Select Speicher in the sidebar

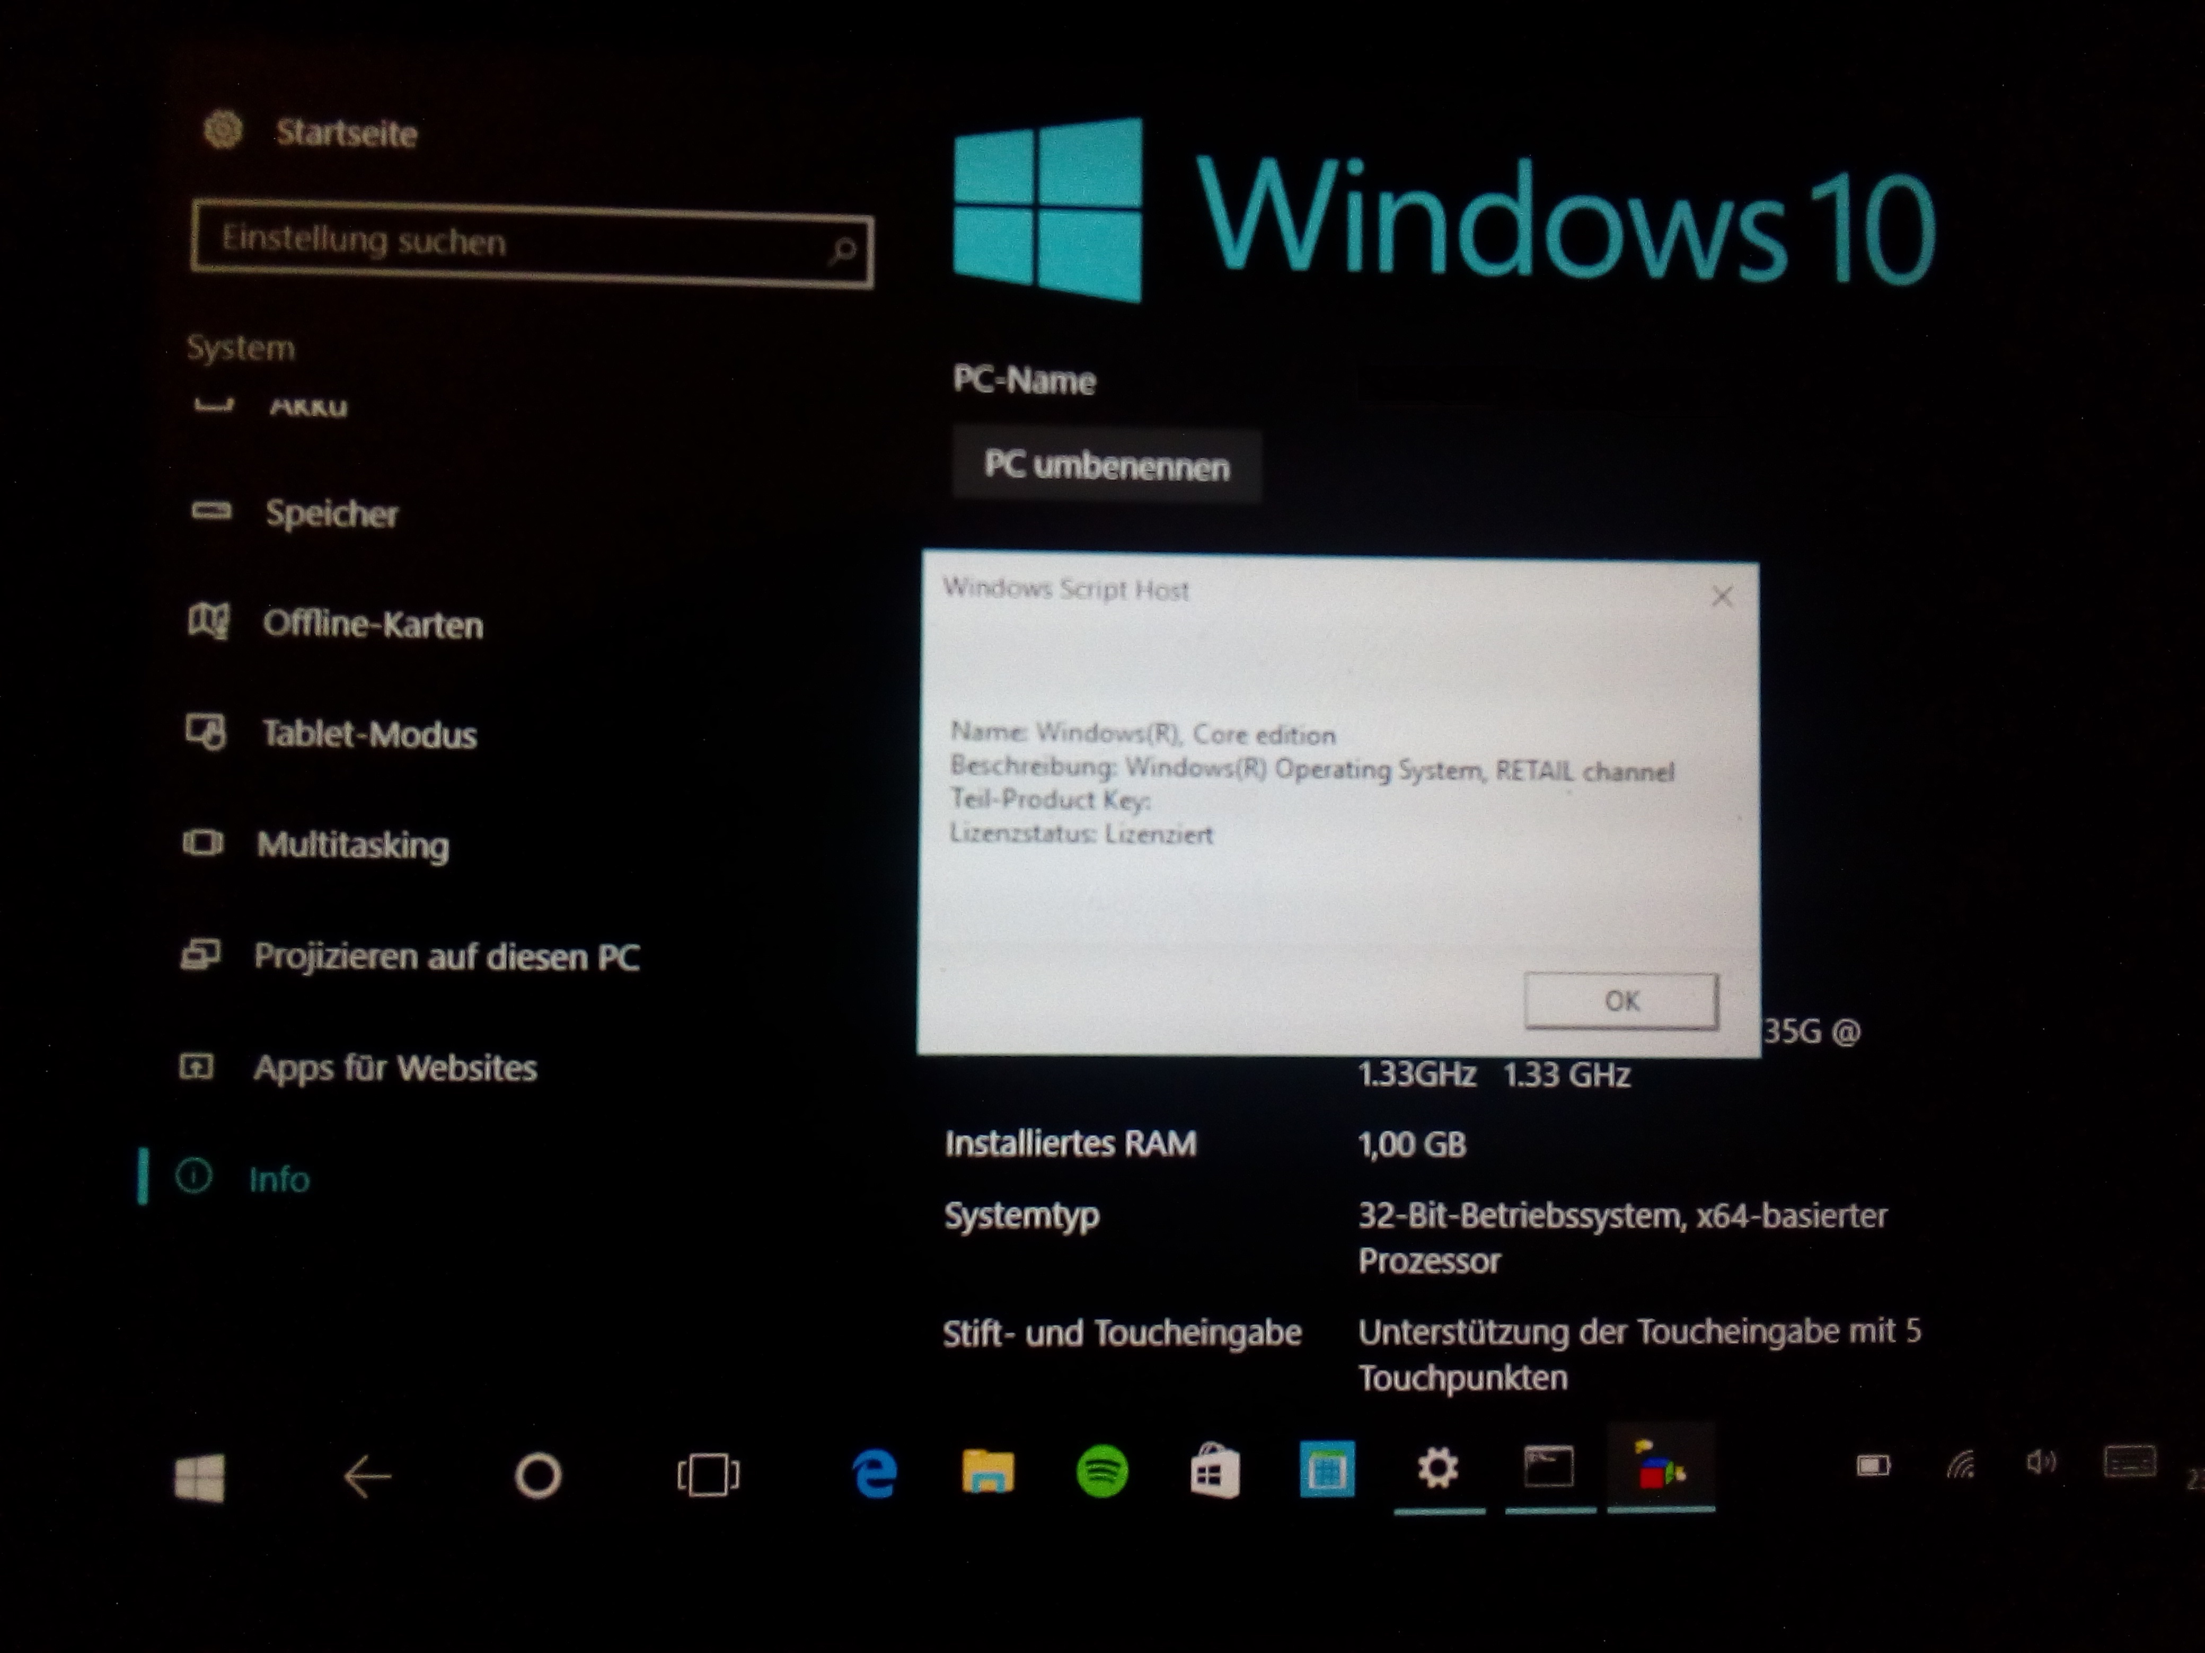point(331,514)
